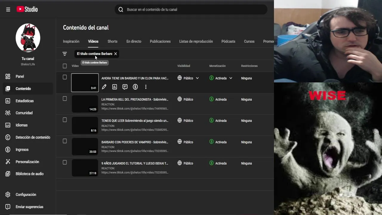Open the Pódcasts tab
Viewport: 382px width, 215px height.
(x=228, y=42)
